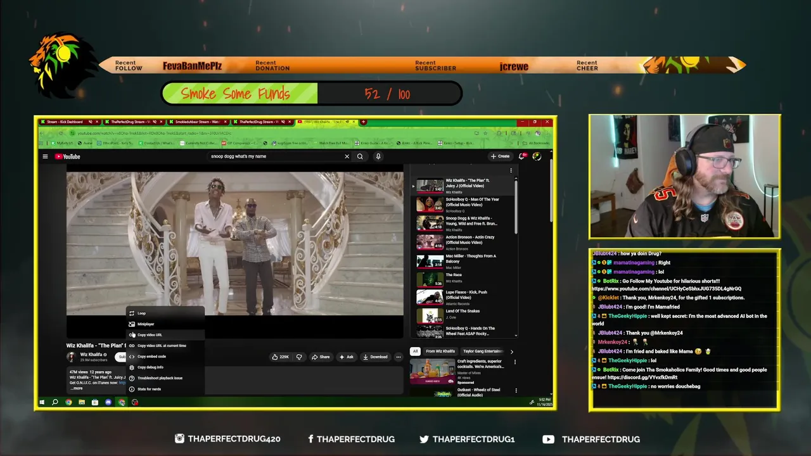Open the sponsored Craft ingredients video thumbnail
The height and width of the screenshot is (456, 811).
432,372
